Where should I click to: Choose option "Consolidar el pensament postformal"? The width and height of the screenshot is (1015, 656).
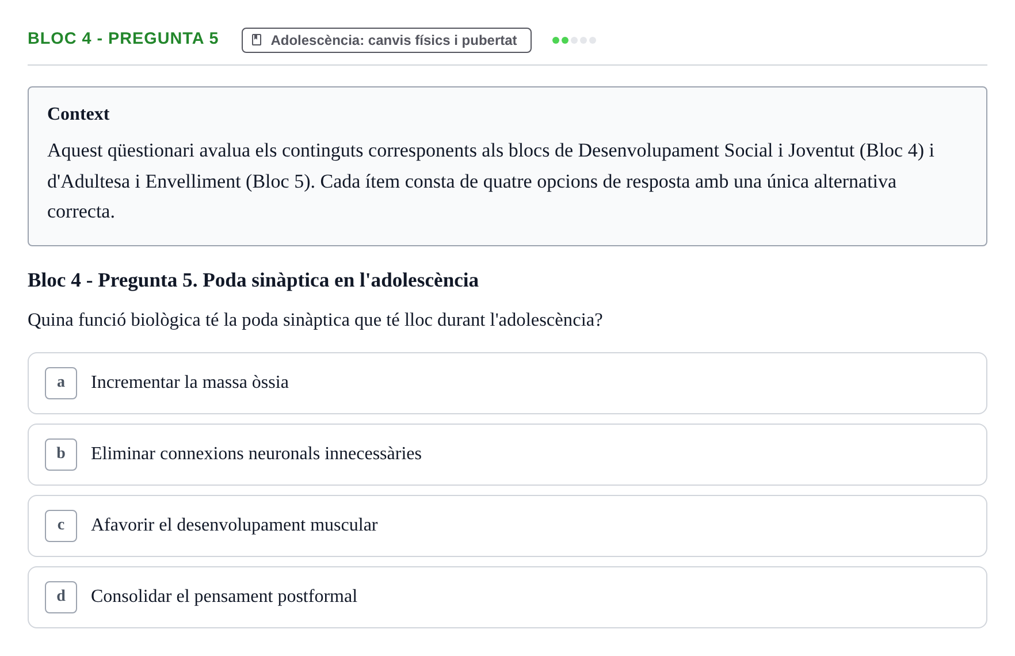click(x=507, y=597)
